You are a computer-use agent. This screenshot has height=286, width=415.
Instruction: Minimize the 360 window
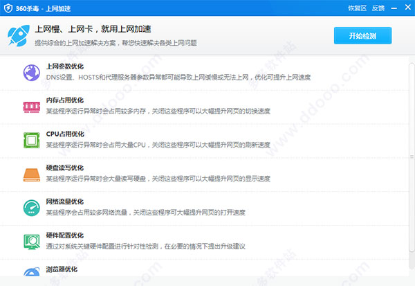coord(394,8)
